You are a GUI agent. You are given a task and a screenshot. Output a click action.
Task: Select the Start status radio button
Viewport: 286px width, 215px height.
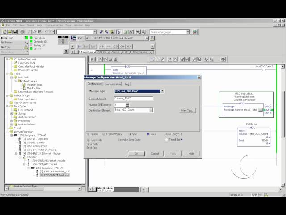130,134
